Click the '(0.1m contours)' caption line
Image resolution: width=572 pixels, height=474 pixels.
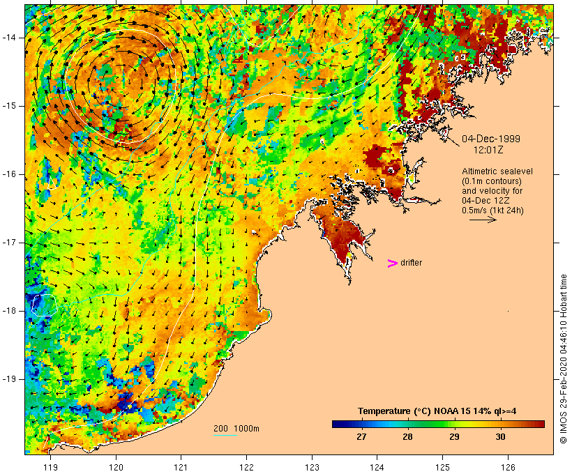click(491, 181)
